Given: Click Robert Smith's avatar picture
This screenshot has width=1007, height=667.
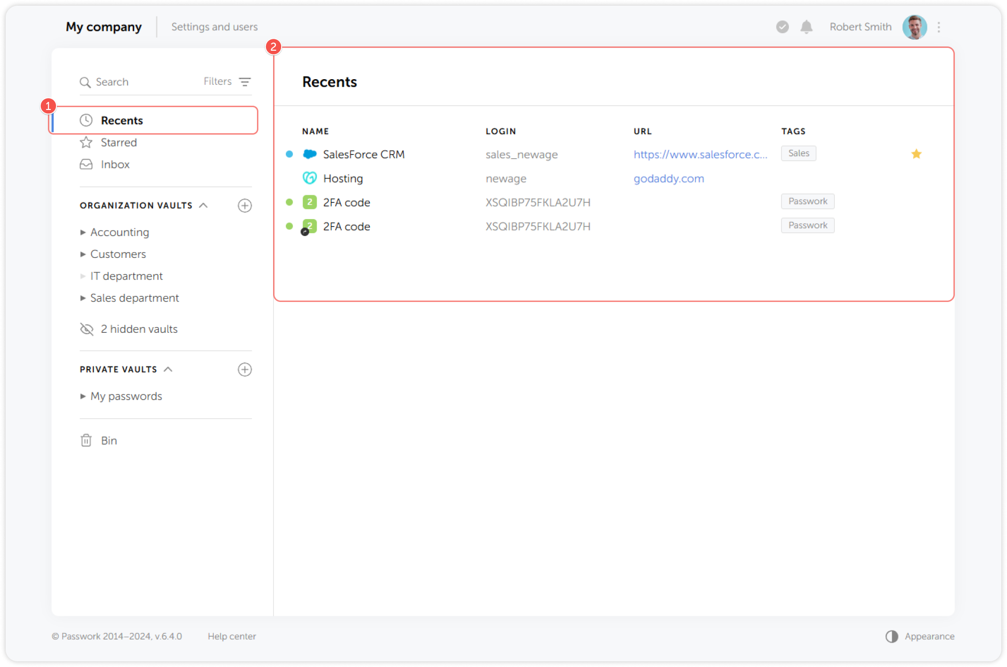Looking at the screenshot, I should (914, 27).
